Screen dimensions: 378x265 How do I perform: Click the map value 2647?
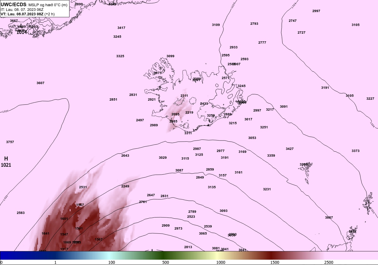point(151,195)
